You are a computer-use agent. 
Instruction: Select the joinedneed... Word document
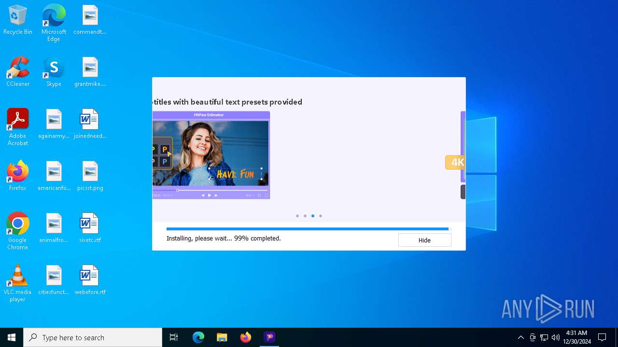[x=90, y=124]
